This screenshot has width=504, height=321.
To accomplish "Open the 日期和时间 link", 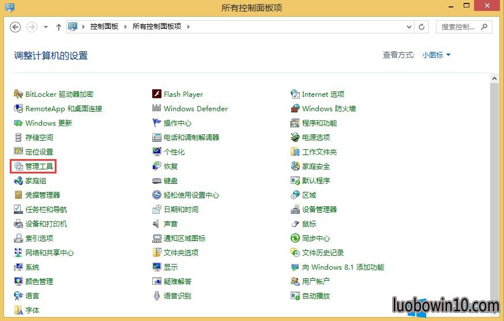I will click(181, 210).
